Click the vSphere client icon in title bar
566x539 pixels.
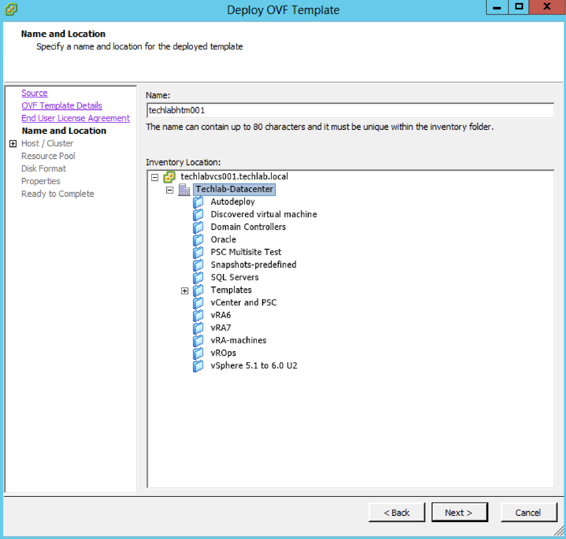[x=11, y=10]
